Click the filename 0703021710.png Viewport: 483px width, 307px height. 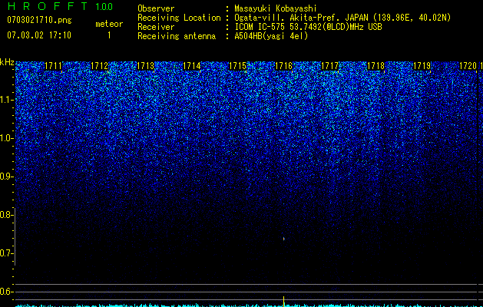[x=39, y=20]
